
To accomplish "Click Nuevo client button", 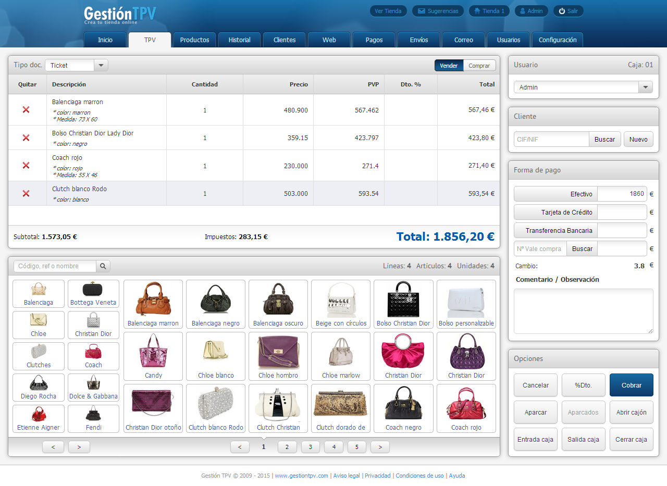I will pyautogui.click(x=638, y=139).
